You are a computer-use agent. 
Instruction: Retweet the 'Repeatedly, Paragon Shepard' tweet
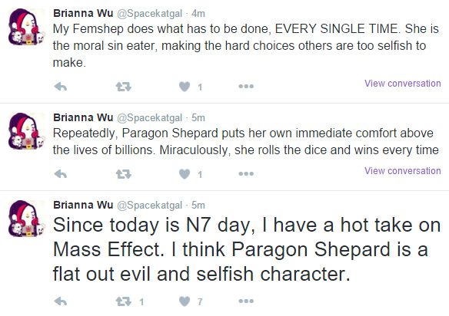pos(124,173)
